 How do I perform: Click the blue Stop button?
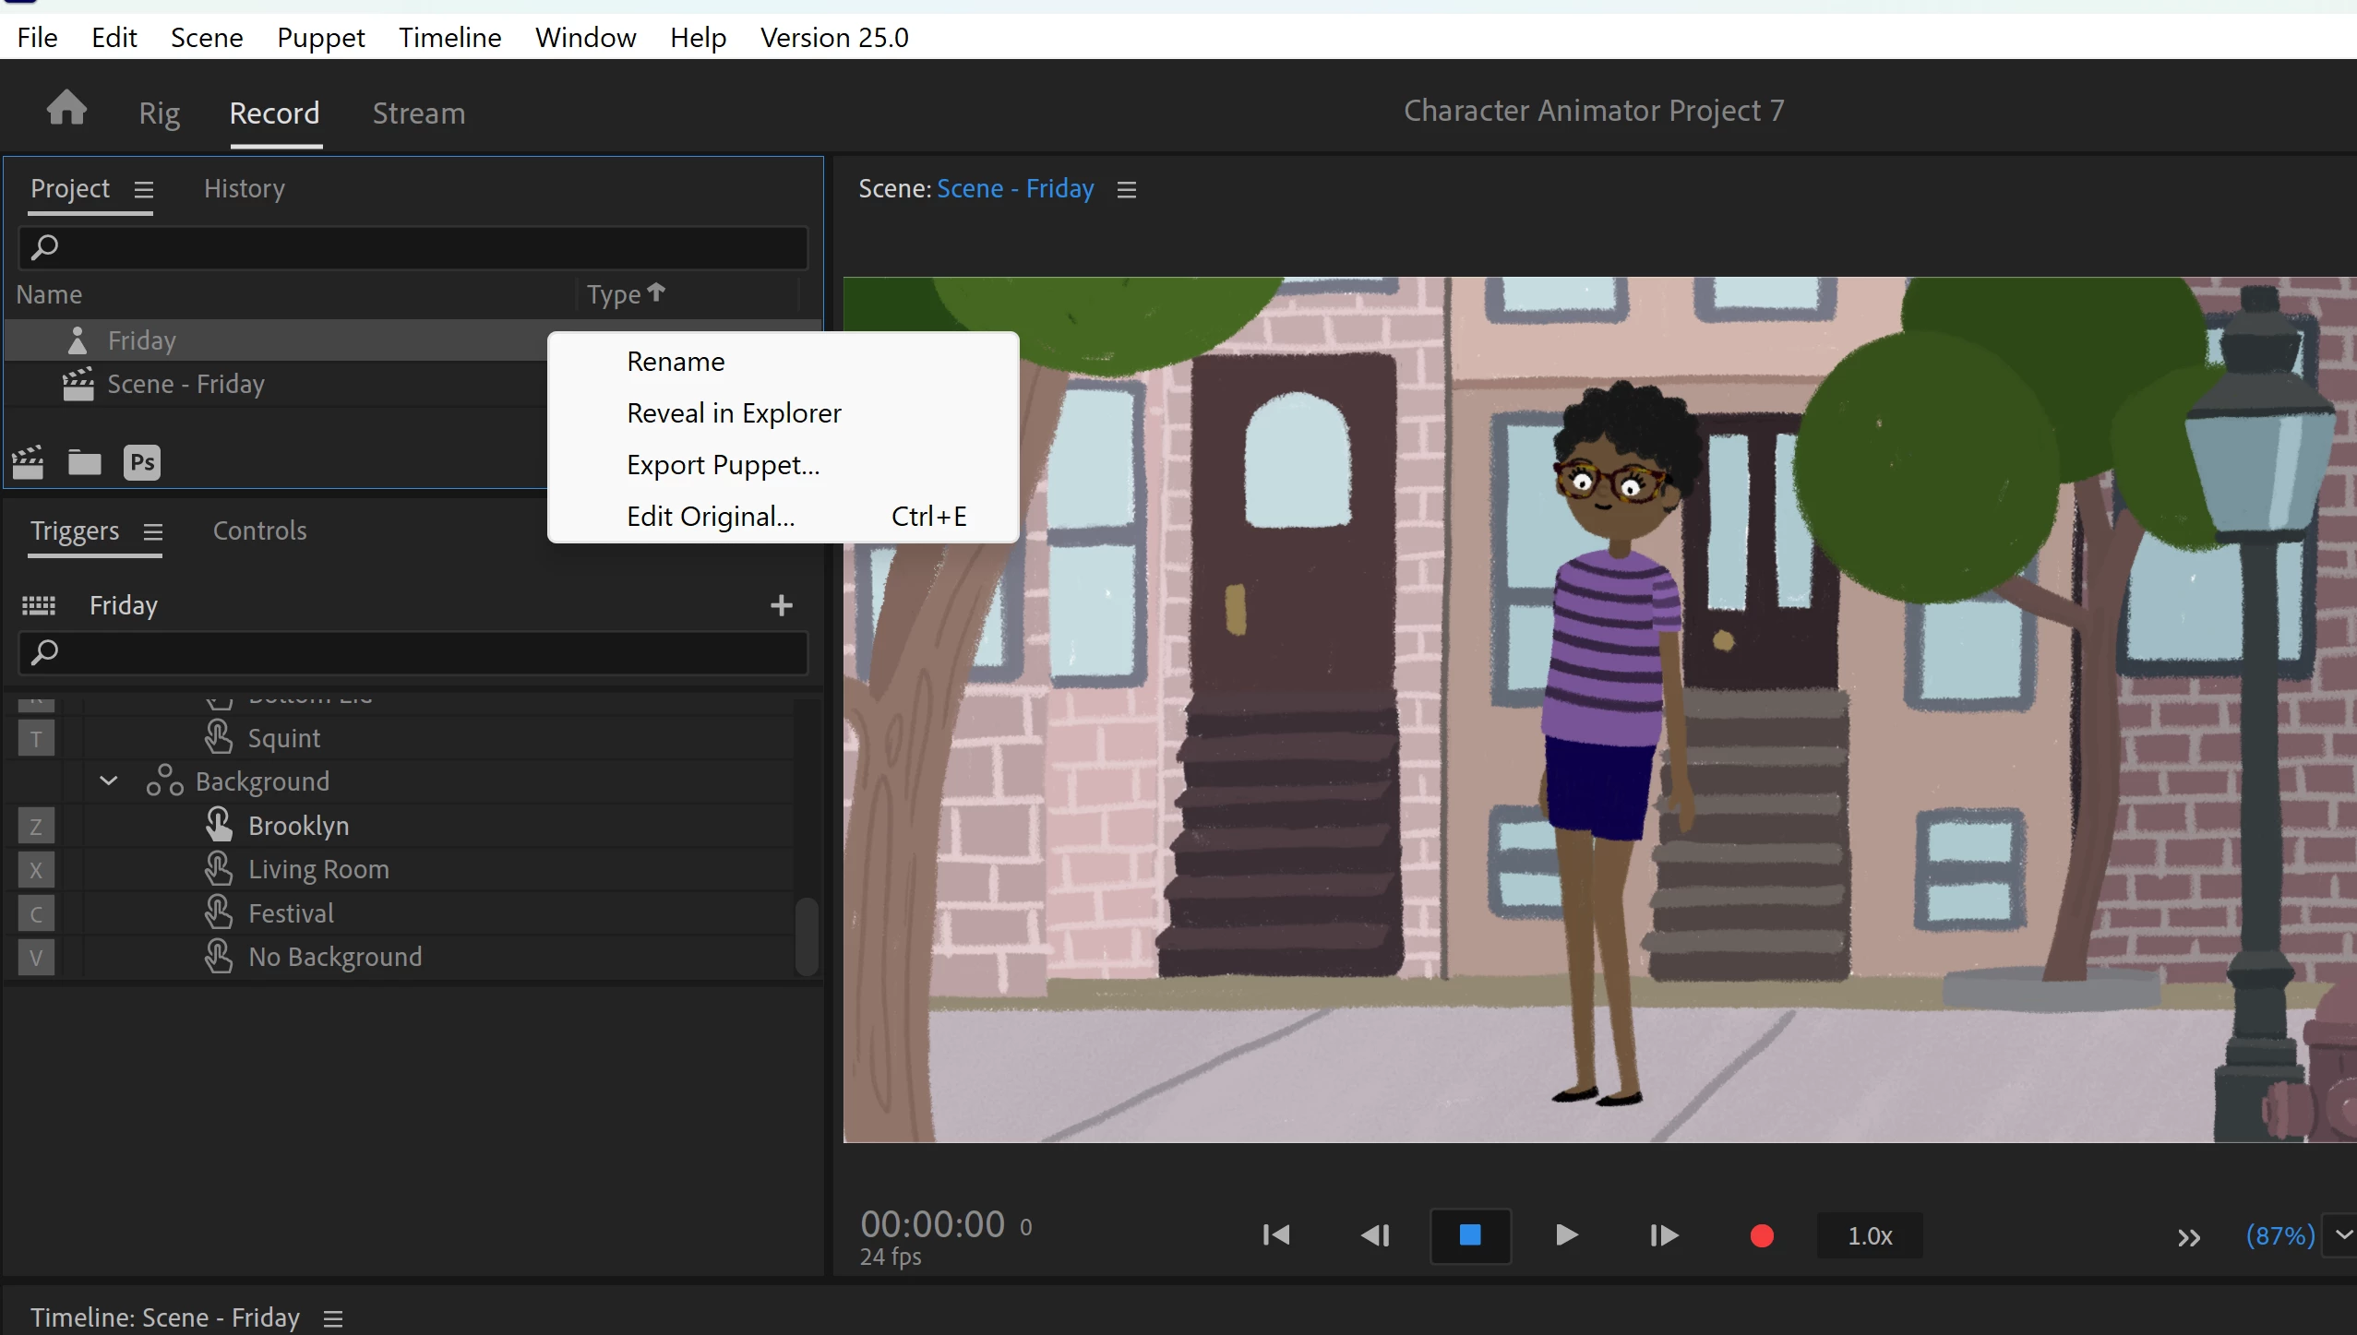click(1469, 1235)
